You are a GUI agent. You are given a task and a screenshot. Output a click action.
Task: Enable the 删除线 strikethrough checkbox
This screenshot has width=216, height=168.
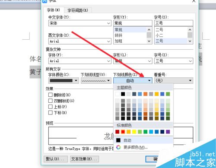(x=50, y=95)
